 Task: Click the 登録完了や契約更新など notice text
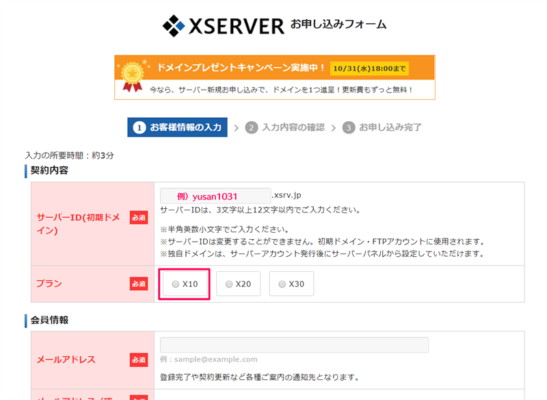coord(260,377)
